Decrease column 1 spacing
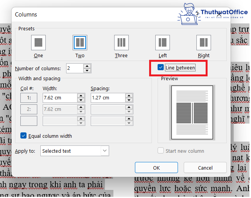Image resolution: width=251 pixels, height=198 pixels. coord(129,100)
